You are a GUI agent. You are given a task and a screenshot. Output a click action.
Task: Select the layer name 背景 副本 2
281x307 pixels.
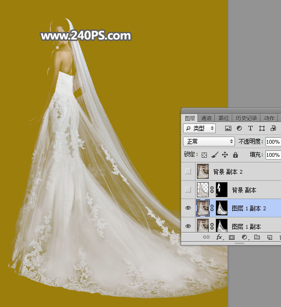point(228,172)
